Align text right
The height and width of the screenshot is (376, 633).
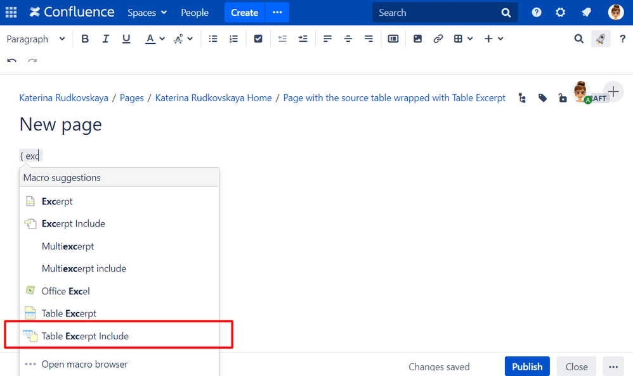coord(369,39)
